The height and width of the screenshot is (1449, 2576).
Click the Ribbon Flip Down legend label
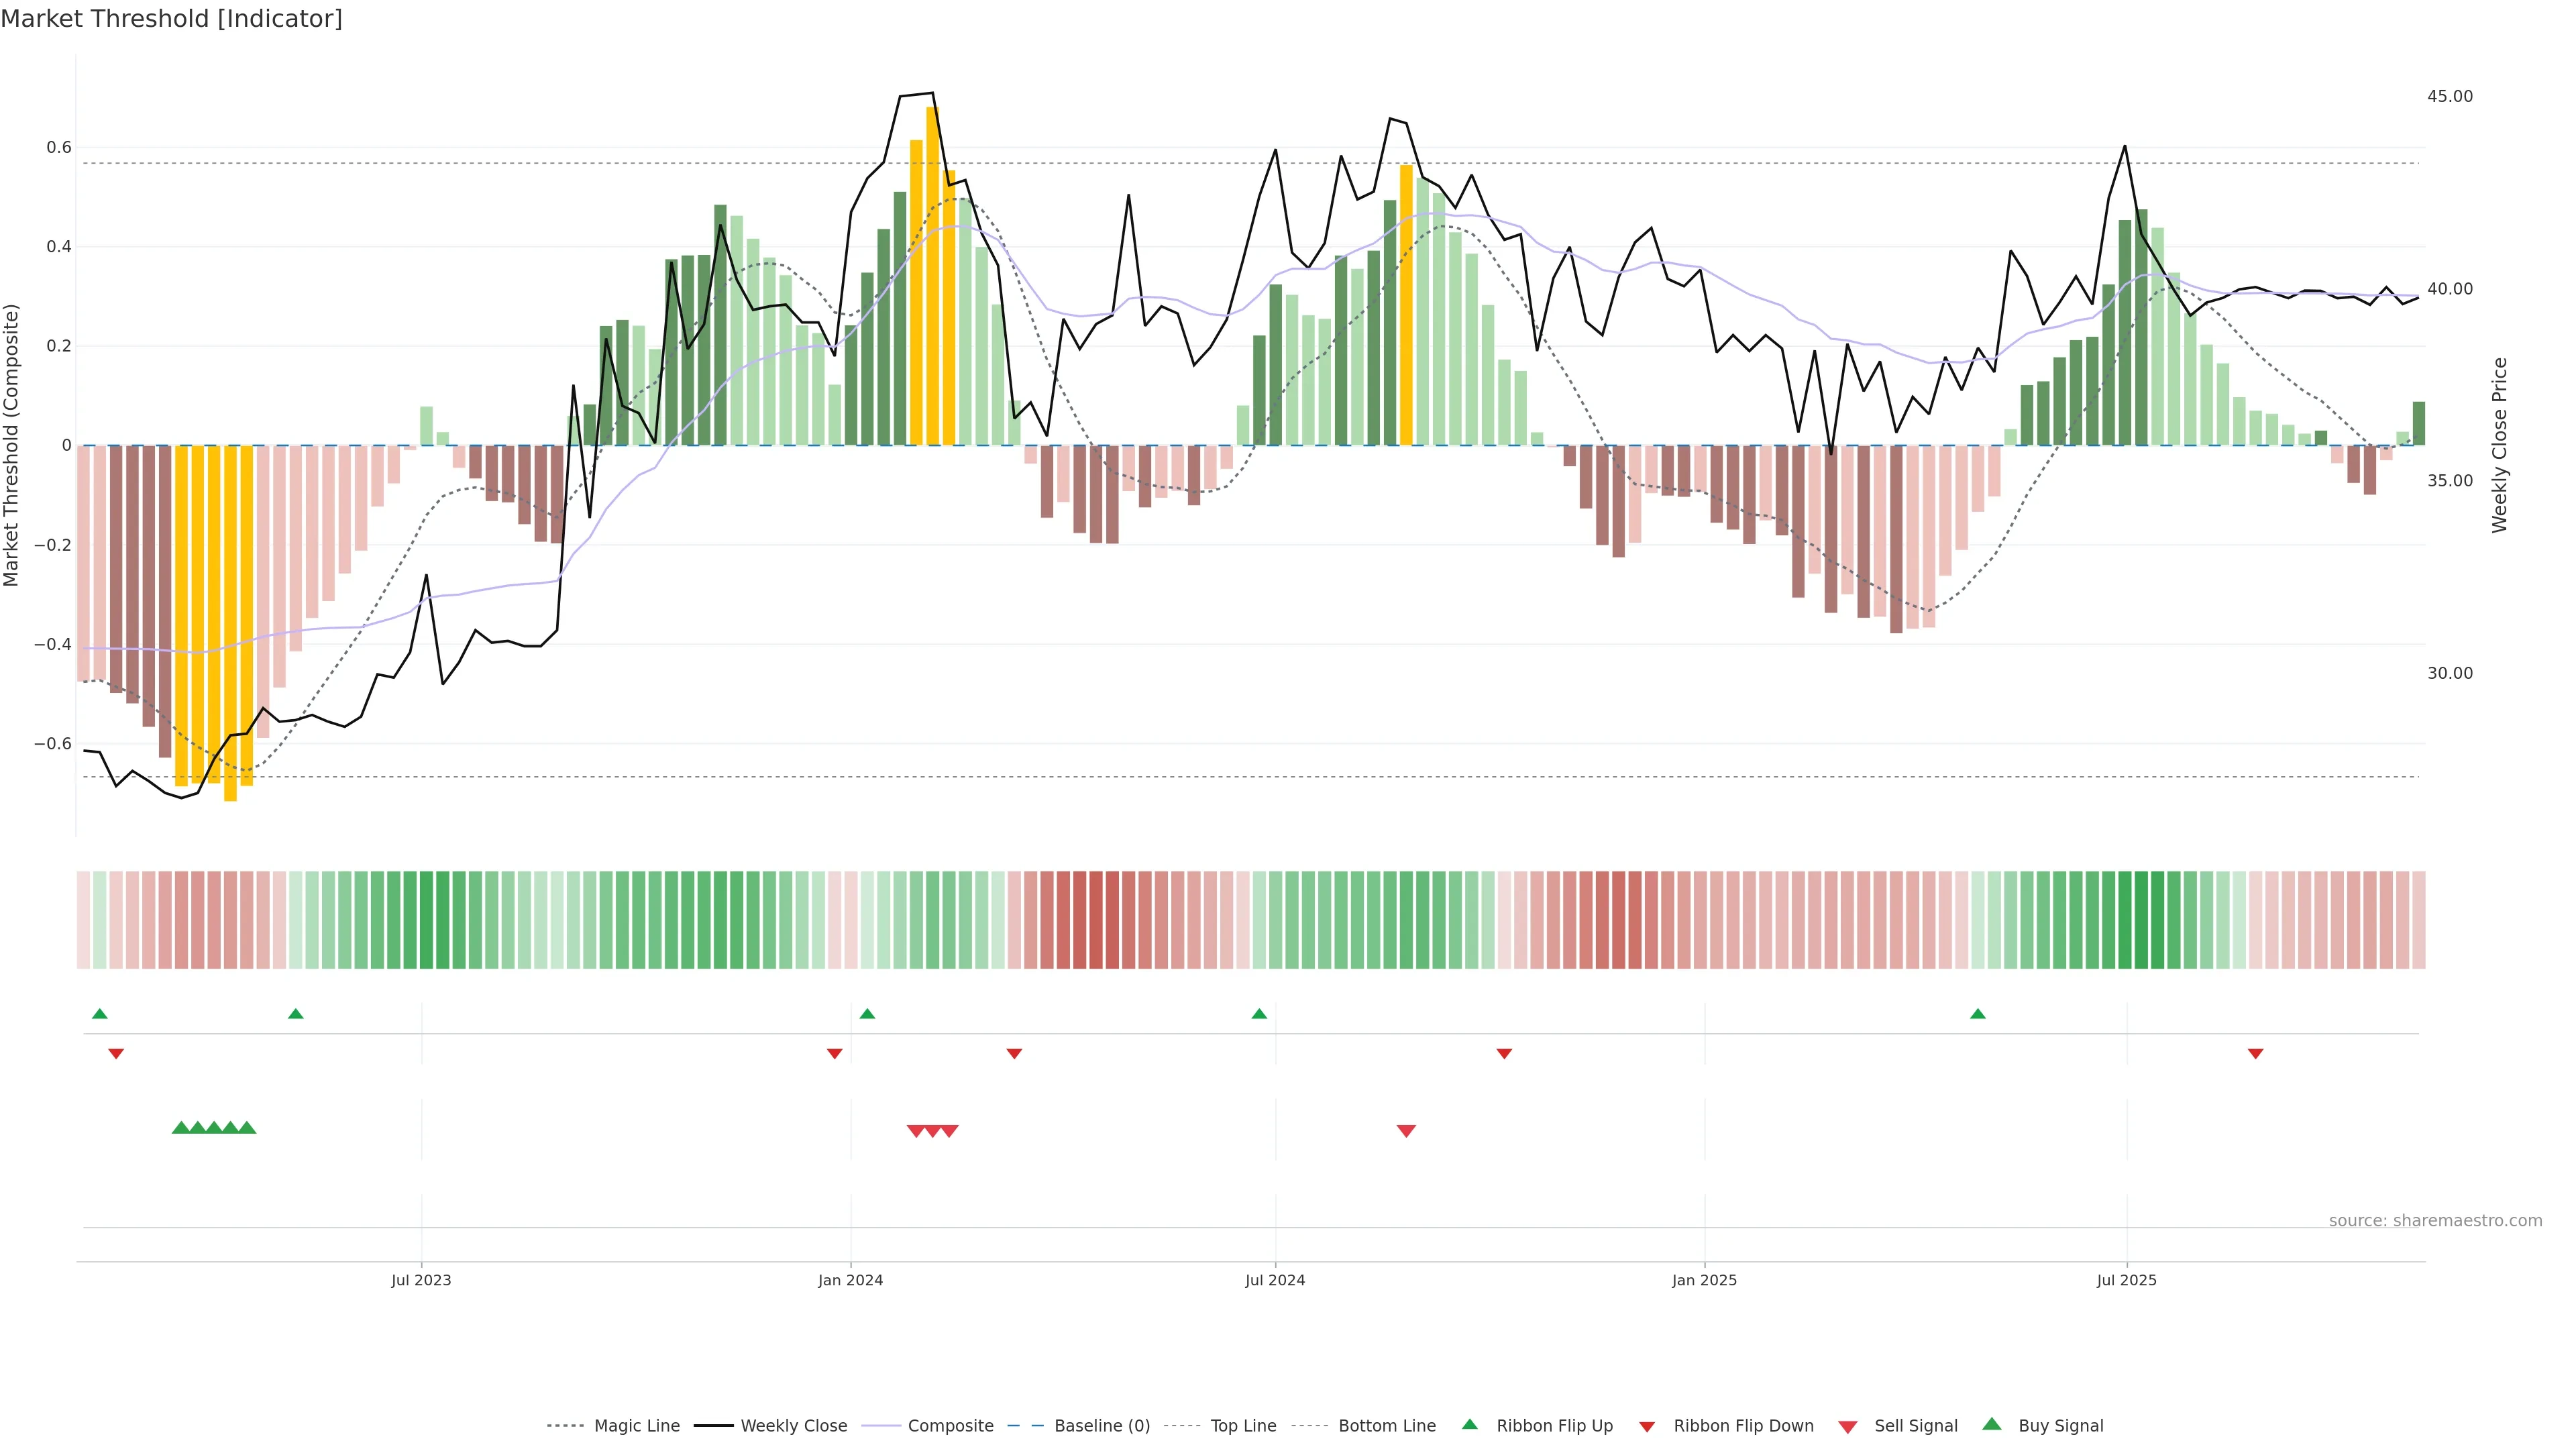[1743, 1426]
